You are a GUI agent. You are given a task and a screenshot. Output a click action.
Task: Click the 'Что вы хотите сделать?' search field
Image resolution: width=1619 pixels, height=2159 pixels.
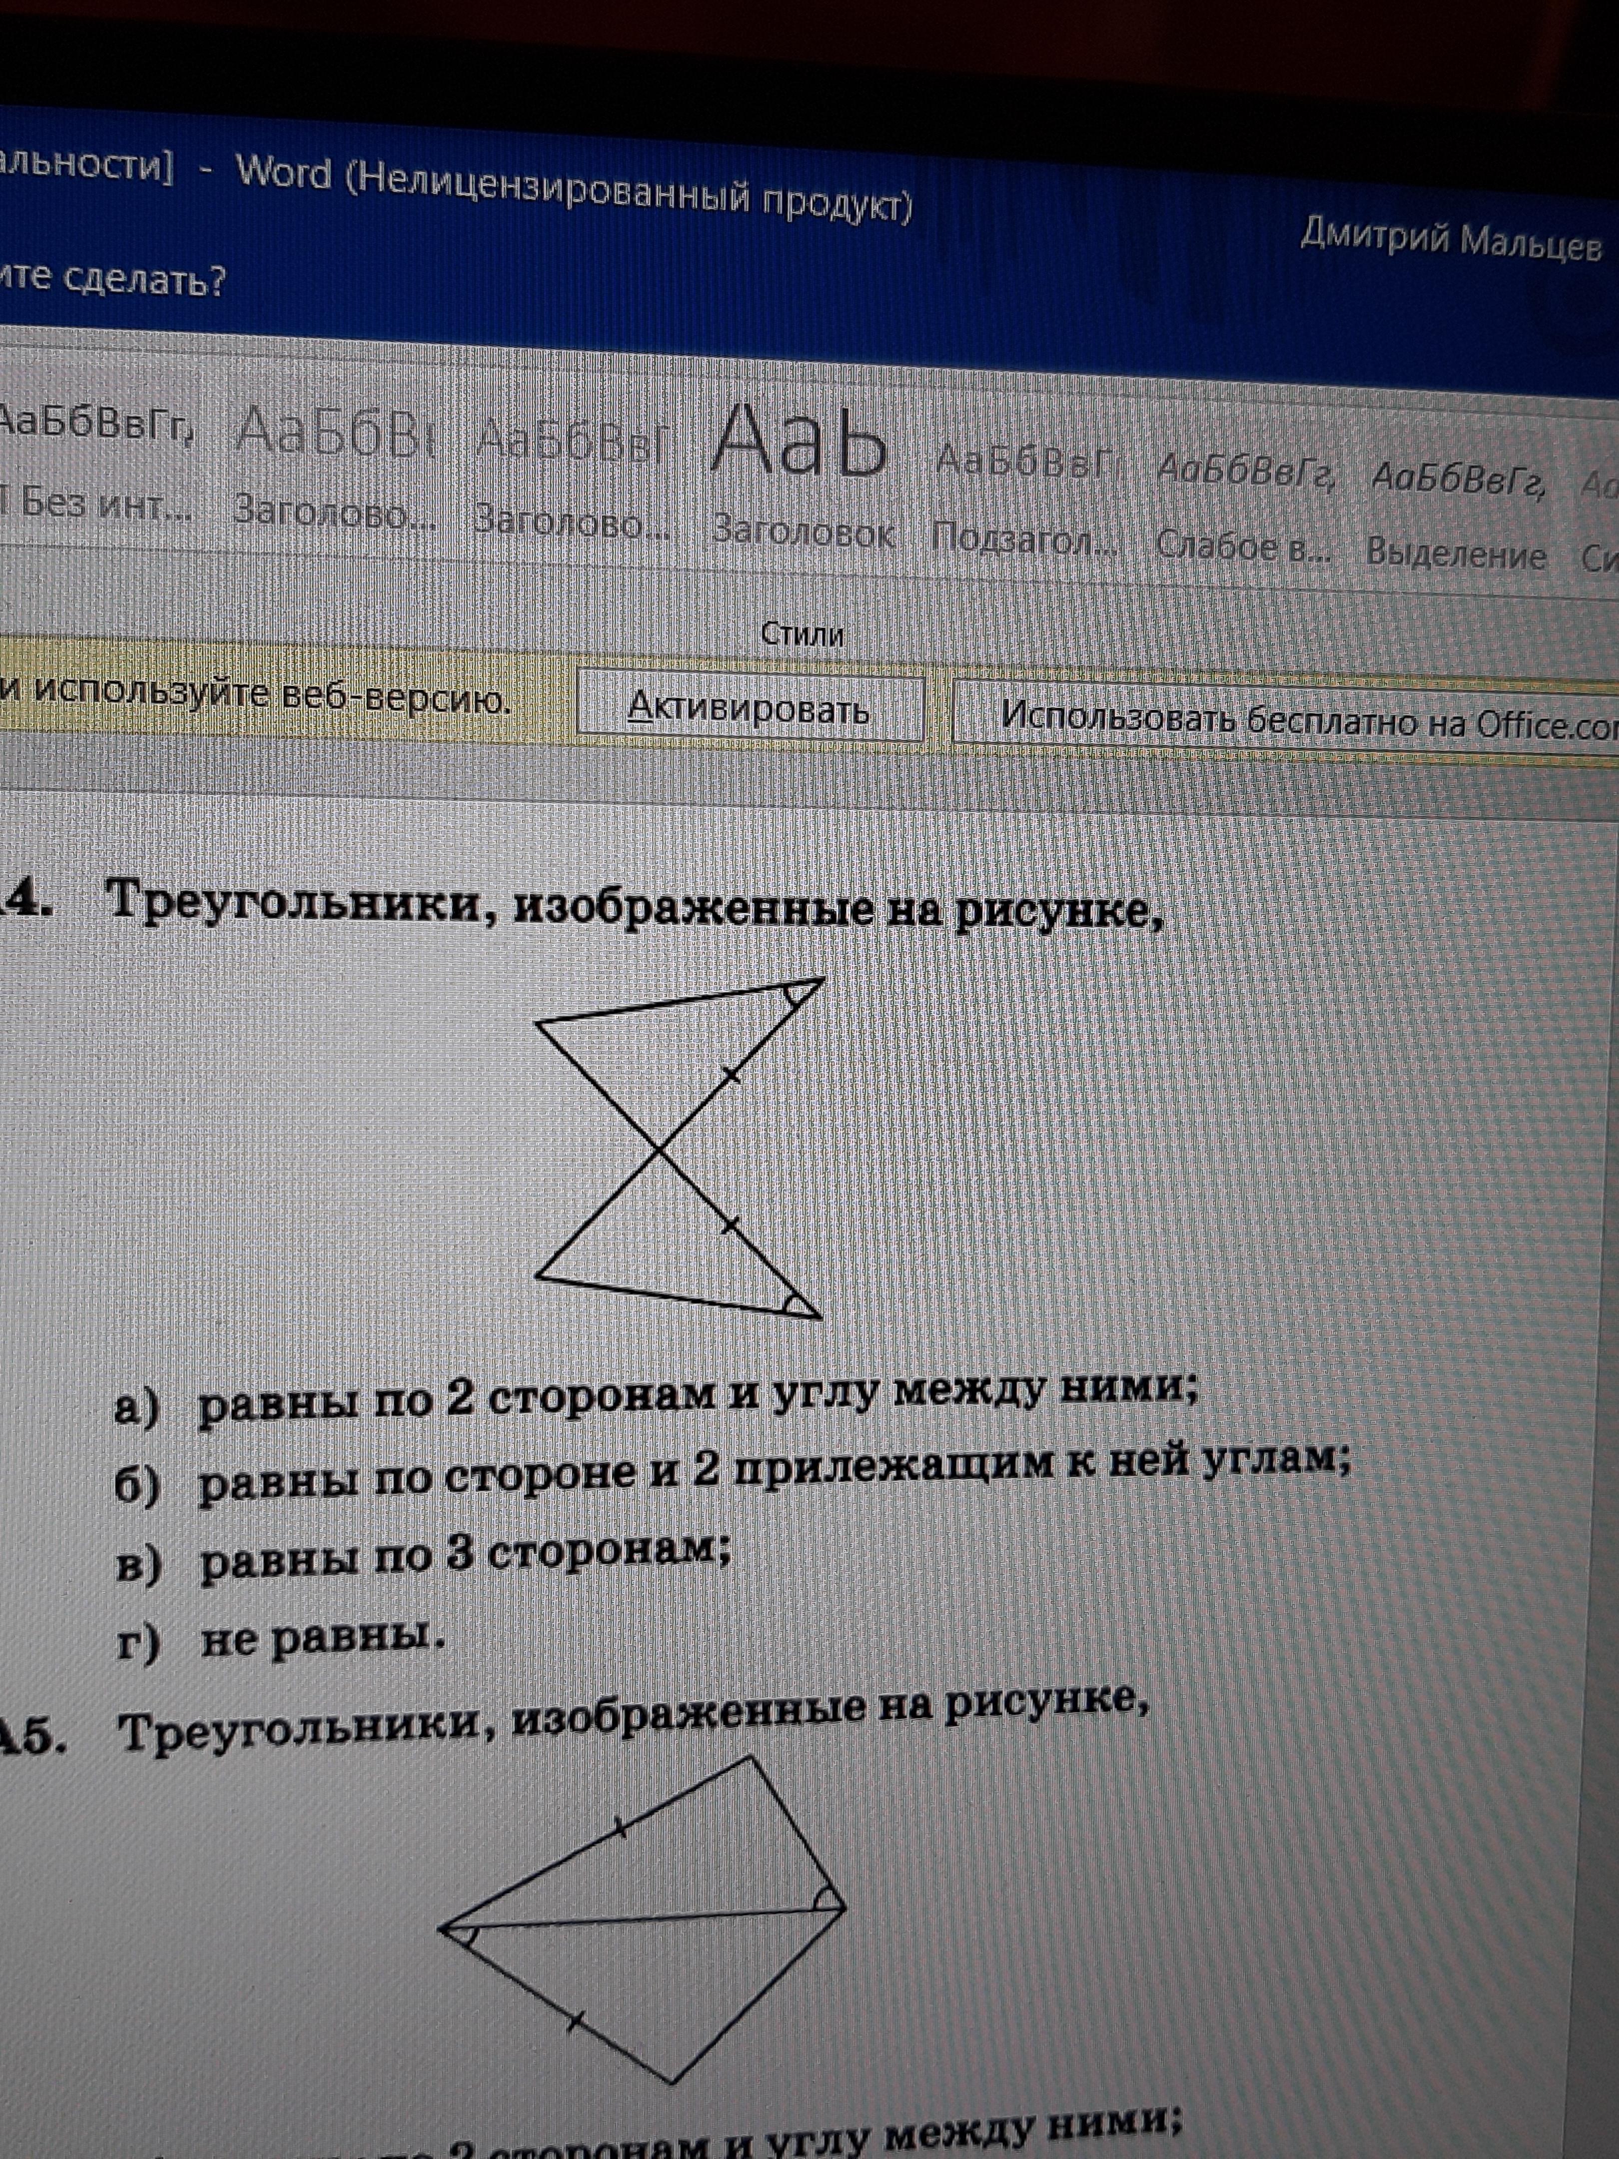pos(112,281)
